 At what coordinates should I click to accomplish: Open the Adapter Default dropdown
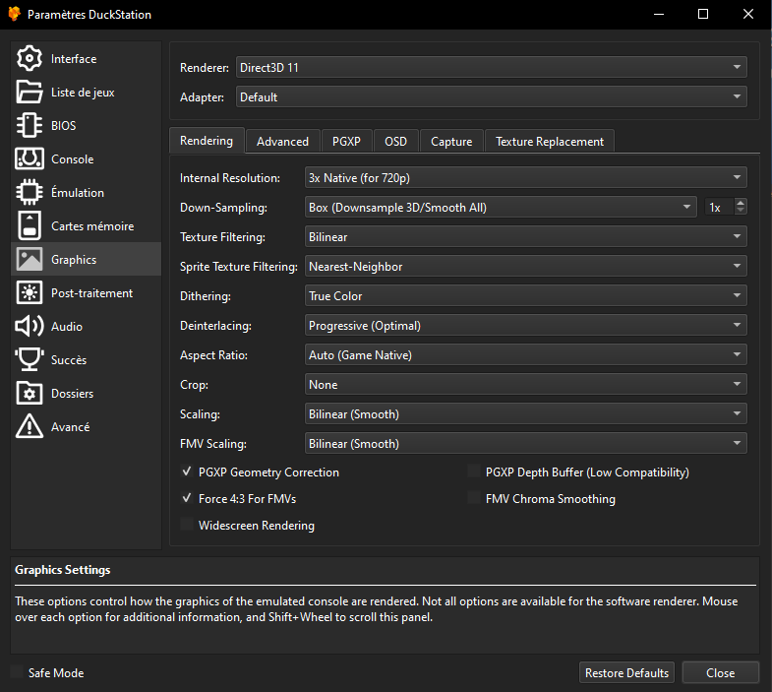point(492,97)
